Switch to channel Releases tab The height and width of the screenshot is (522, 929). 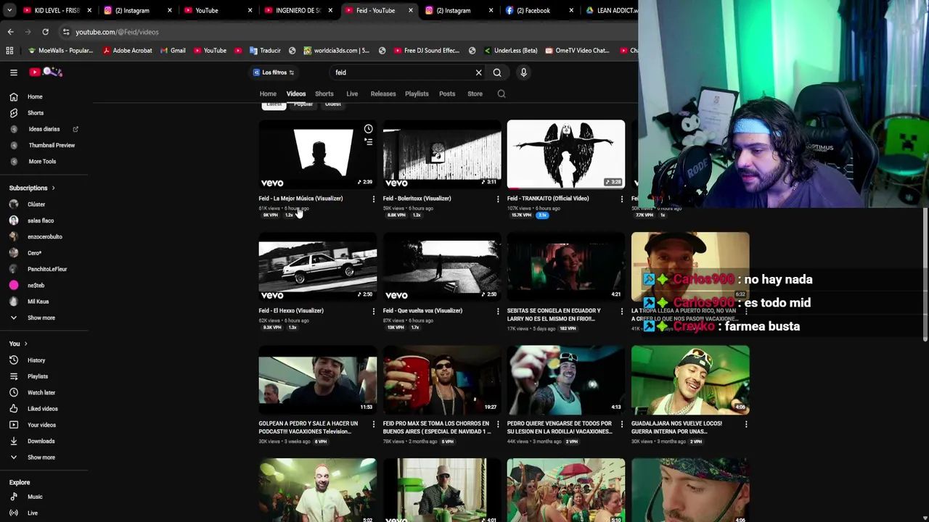point(383,94)
